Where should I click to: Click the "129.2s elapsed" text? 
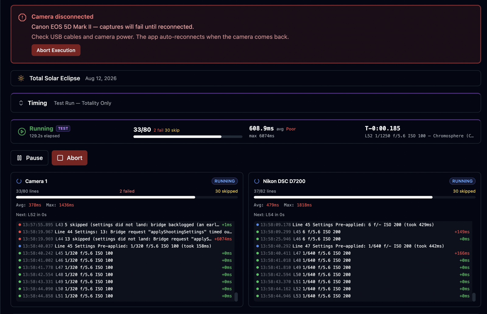44,136
